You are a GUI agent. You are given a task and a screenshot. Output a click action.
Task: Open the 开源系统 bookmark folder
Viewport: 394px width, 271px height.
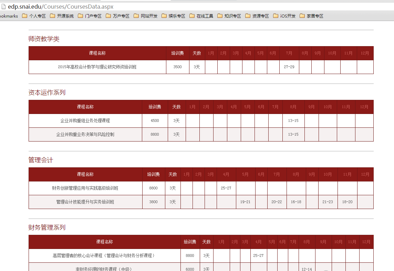tap(62, 16)
